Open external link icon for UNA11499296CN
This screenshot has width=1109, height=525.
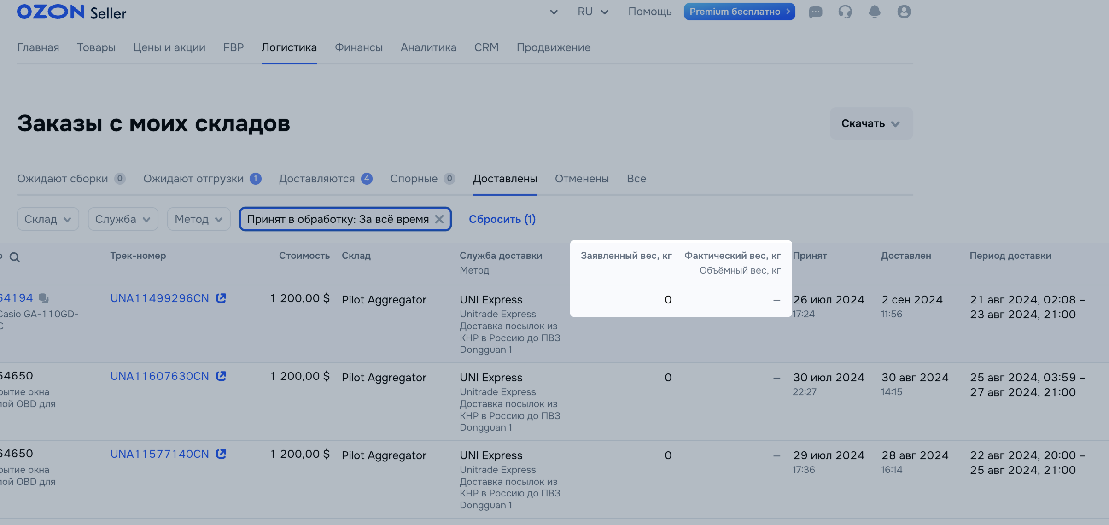tap(221, 298)
